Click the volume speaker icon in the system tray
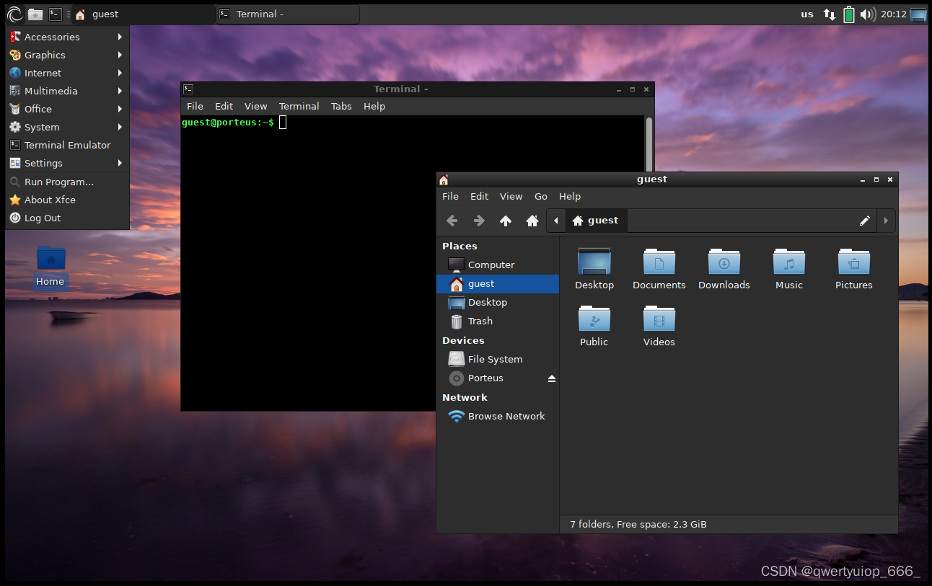 pos(869,14)
